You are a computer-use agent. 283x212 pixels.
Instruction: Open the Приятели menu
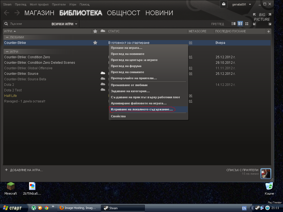click(59, 4)
